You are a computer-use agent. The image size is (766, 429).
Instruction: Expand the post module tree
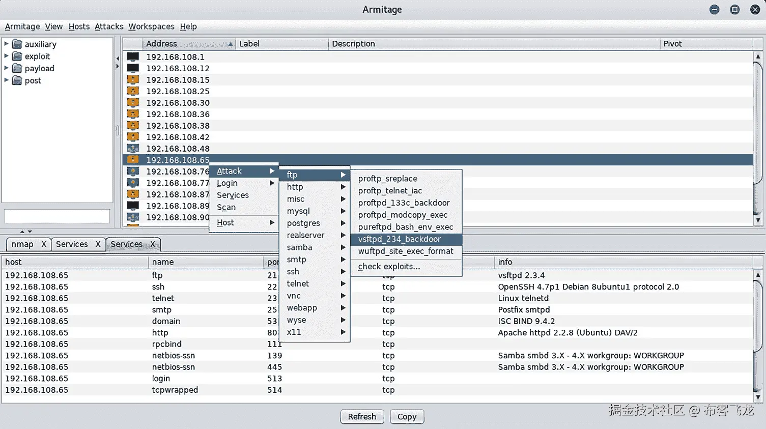pyautogui.click(x=6, y=80)
